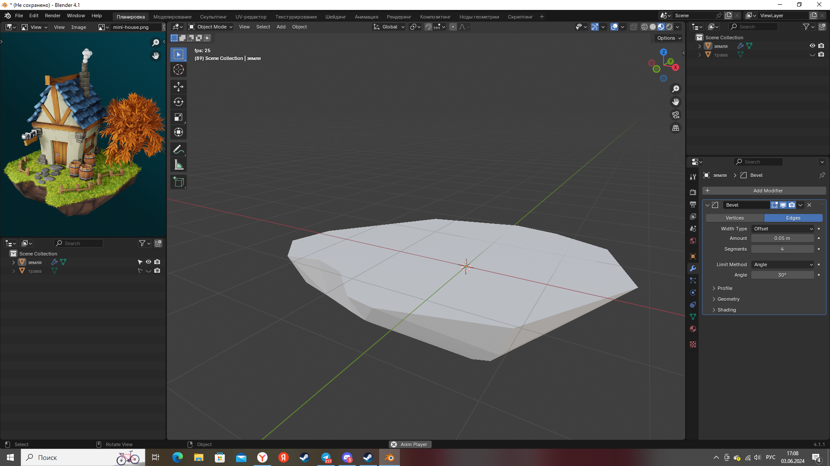Open the Physics properties tab

pyautogui.click(x=693, y=293)
